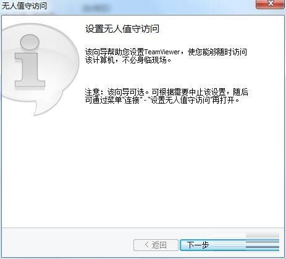This screenshot has height=259, width=286.
Task: Click the 设置无人值守访问 heading text
Action: coord(122,28)
